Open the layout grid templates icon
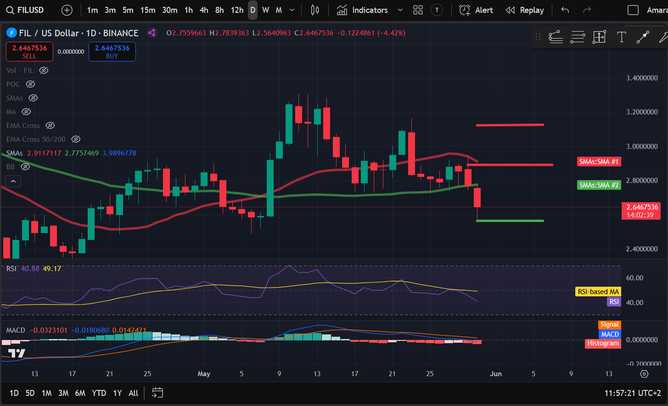The width and height of the screenshot is (668, 406). [418, 10]
